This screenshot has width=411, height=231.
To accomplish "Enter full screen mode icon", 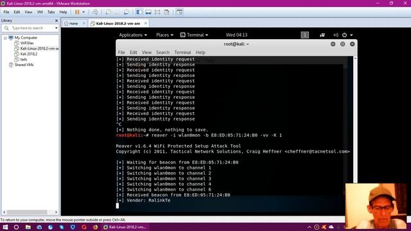I will (x=157, y=12).
